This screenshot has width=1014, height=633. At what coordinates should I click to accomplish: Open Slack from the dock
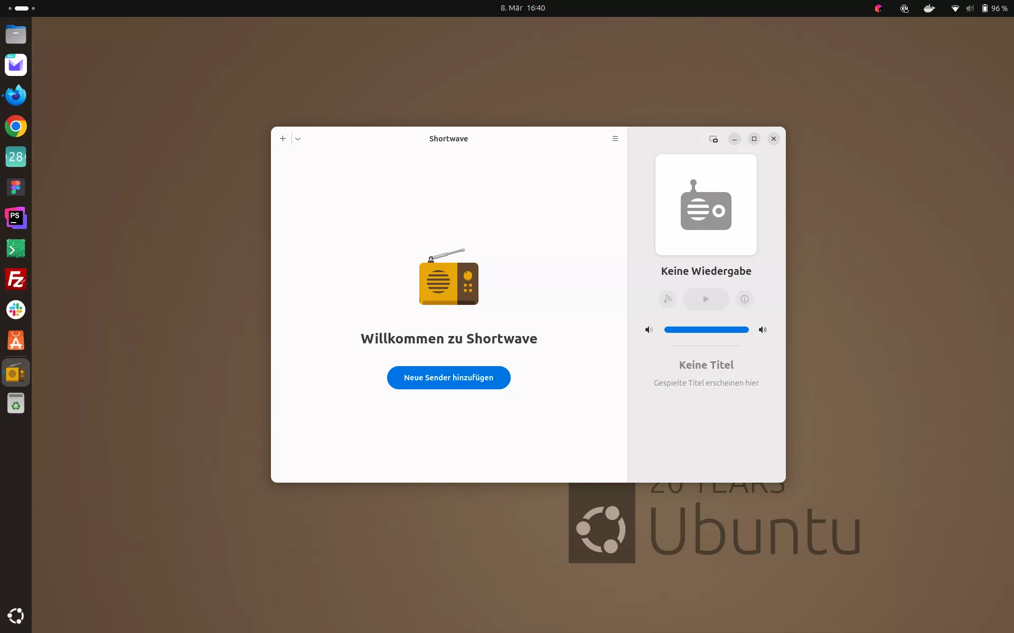point(16,310)
